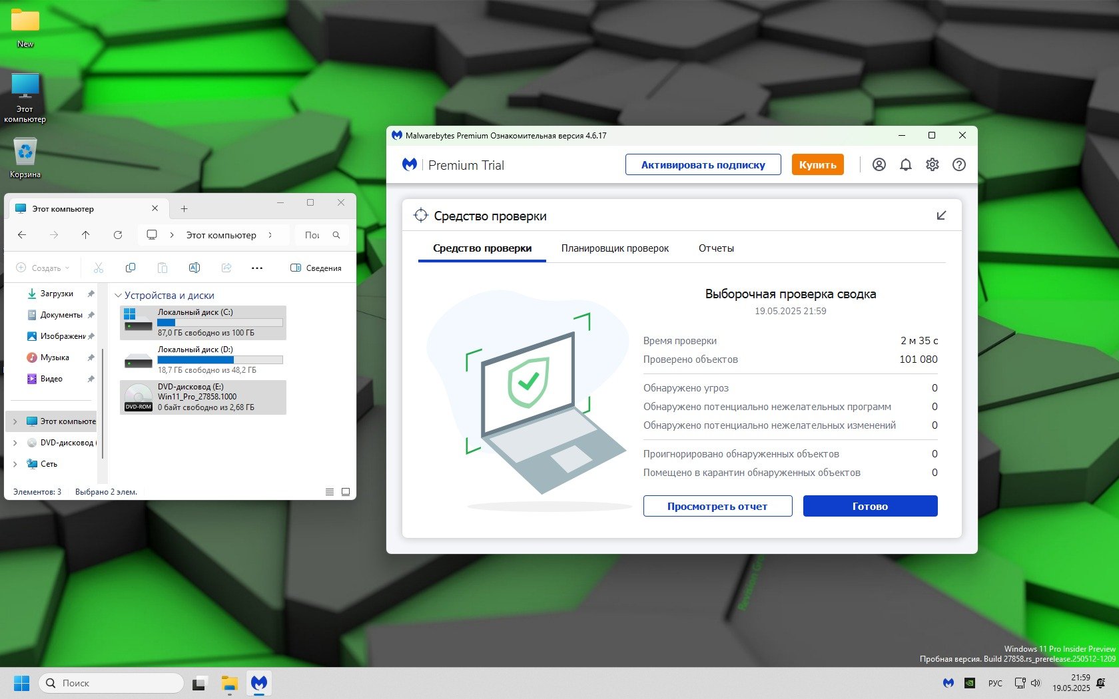
Task: Expand the Сеть tree node
Action: (15, 464)
